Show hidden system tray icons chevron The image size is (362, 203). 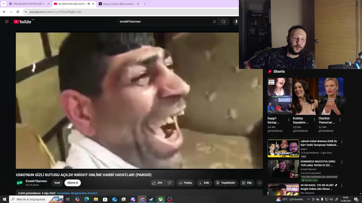[308, 199]
